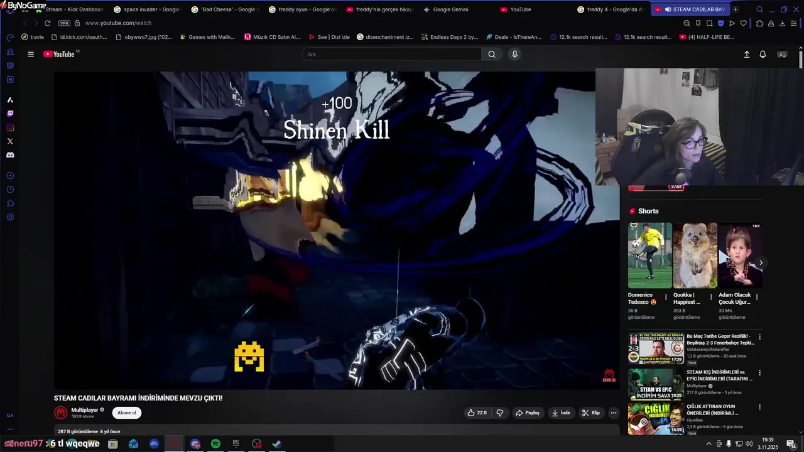Screen dimensions: 804x452
Task: Open 'Bu Maç Tarihe Geçer Rezillik' video thumbnail
Action: [x=656, y=348]
